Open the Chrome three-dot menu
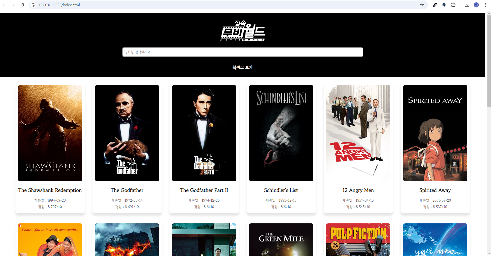Viewport: 491px width, 256px height. (486, 5)
